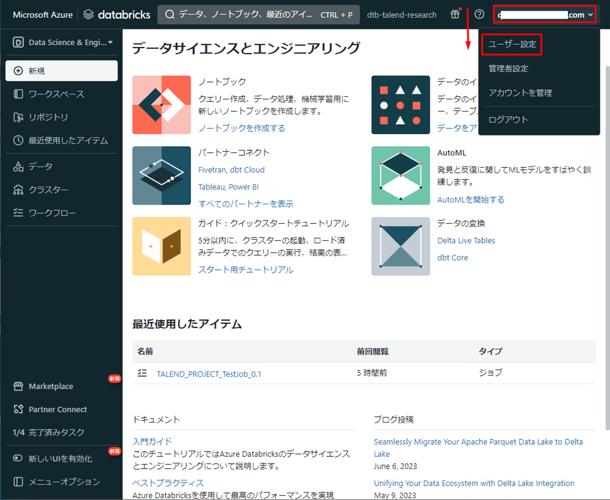This screenshot has width=610, height=500.
Task: Click スタート用チュートリアル link
Action: 246,269
